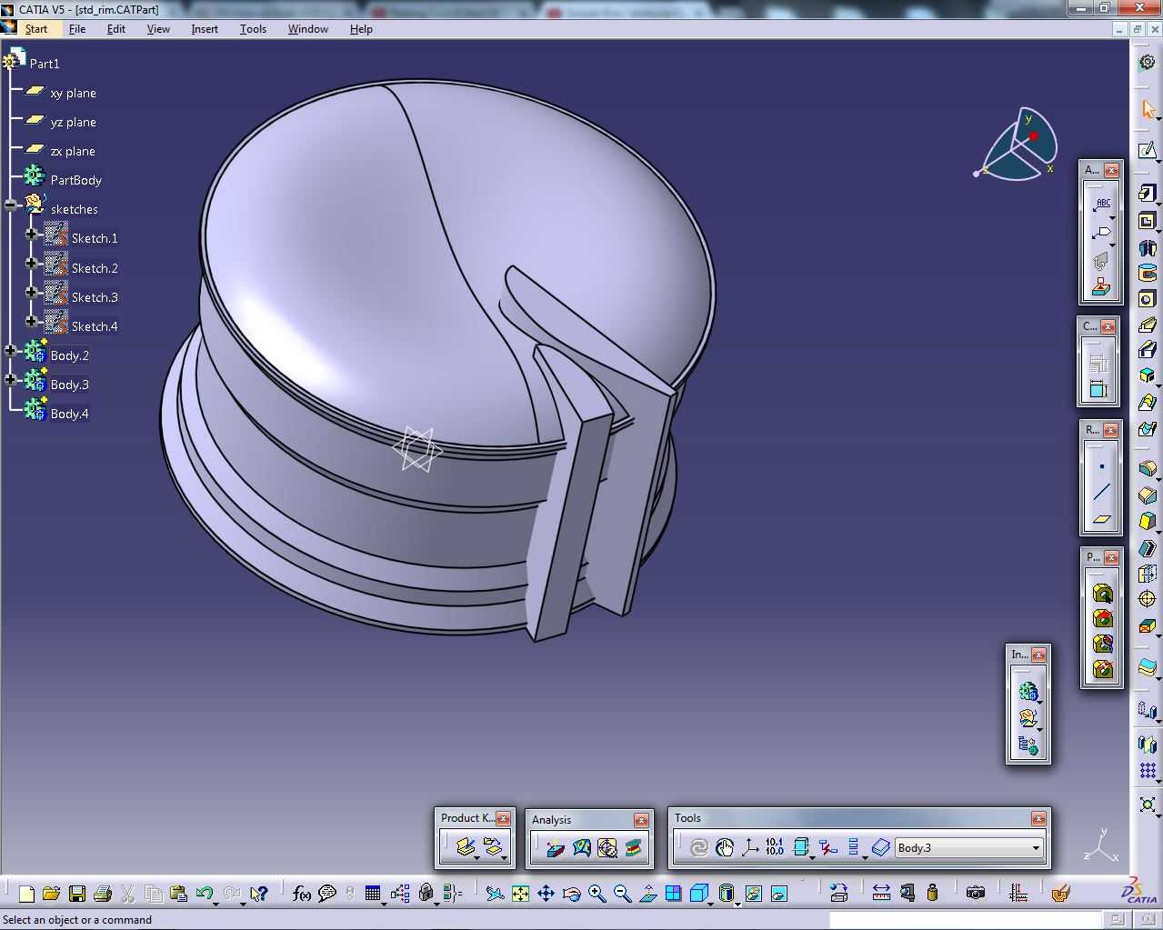Screen dimensions: 1163x930
Task: Click the compass in the 3D view
Action: tap(1017, 145)
